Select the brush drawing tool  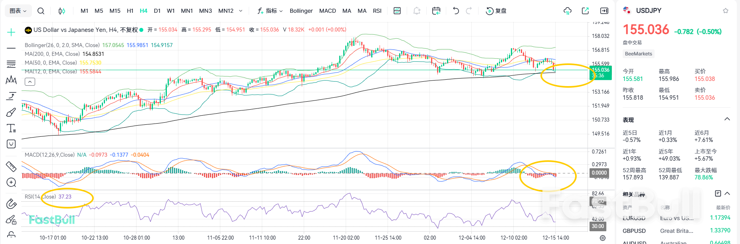[x=11, y=112]
